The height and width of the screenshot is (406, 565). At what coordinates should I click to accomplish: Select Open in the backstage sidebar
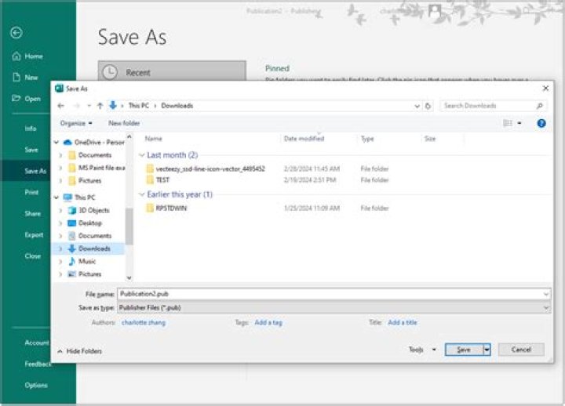click(26, 99)
